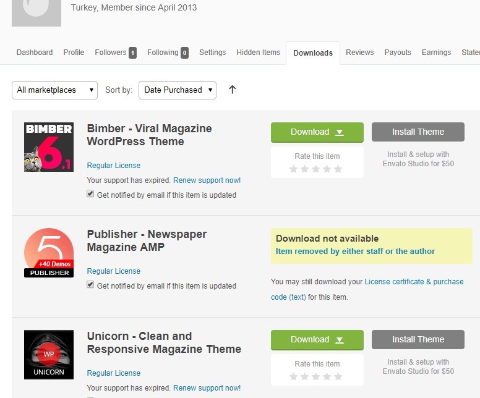The image size is (480, 398).
Task: Rate Unicorn with four stars
Action: [x=327, y=376]
